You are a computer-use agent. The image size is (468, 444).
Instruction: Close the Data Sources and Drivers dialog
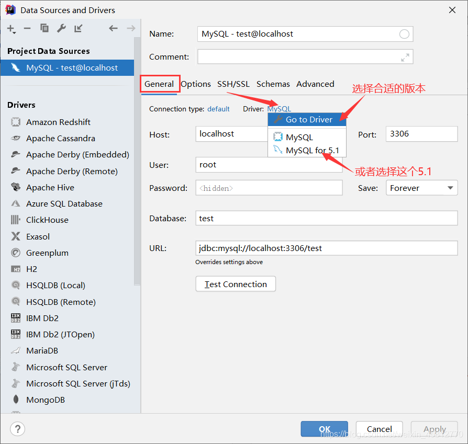tap(452, 10)
